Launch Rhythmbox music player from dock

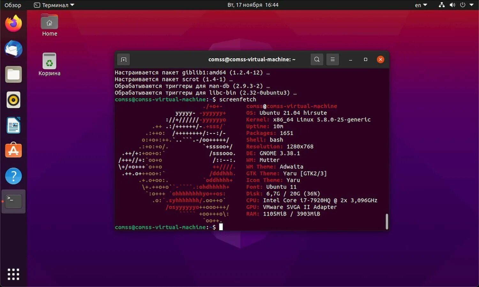click(13, 100)
